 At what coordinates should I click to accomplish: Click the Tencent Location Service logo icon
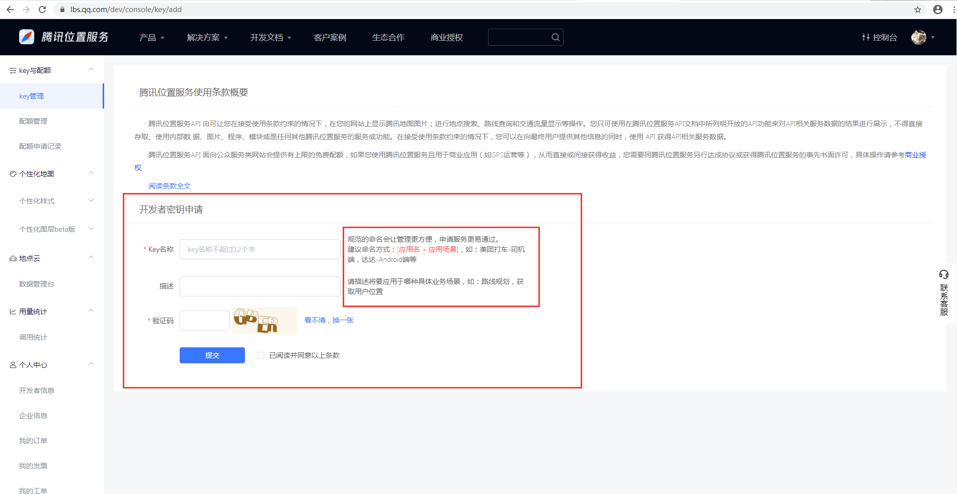(x=27, y=37)
